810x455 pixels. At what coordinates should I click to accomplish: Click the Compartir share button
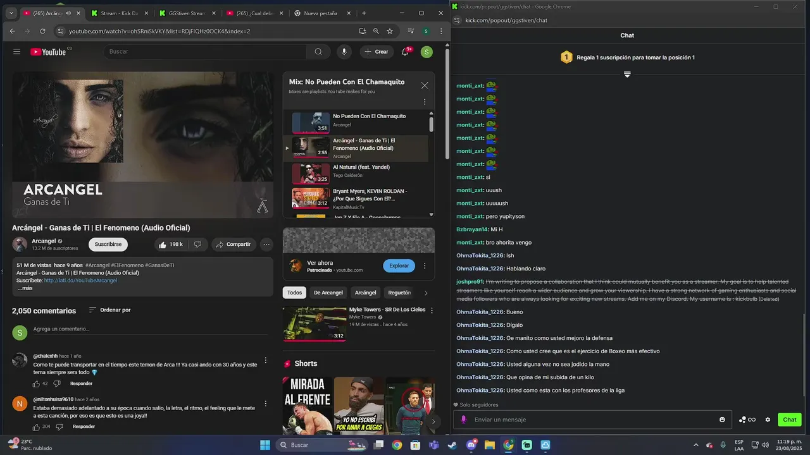click(x=233, y=245)
